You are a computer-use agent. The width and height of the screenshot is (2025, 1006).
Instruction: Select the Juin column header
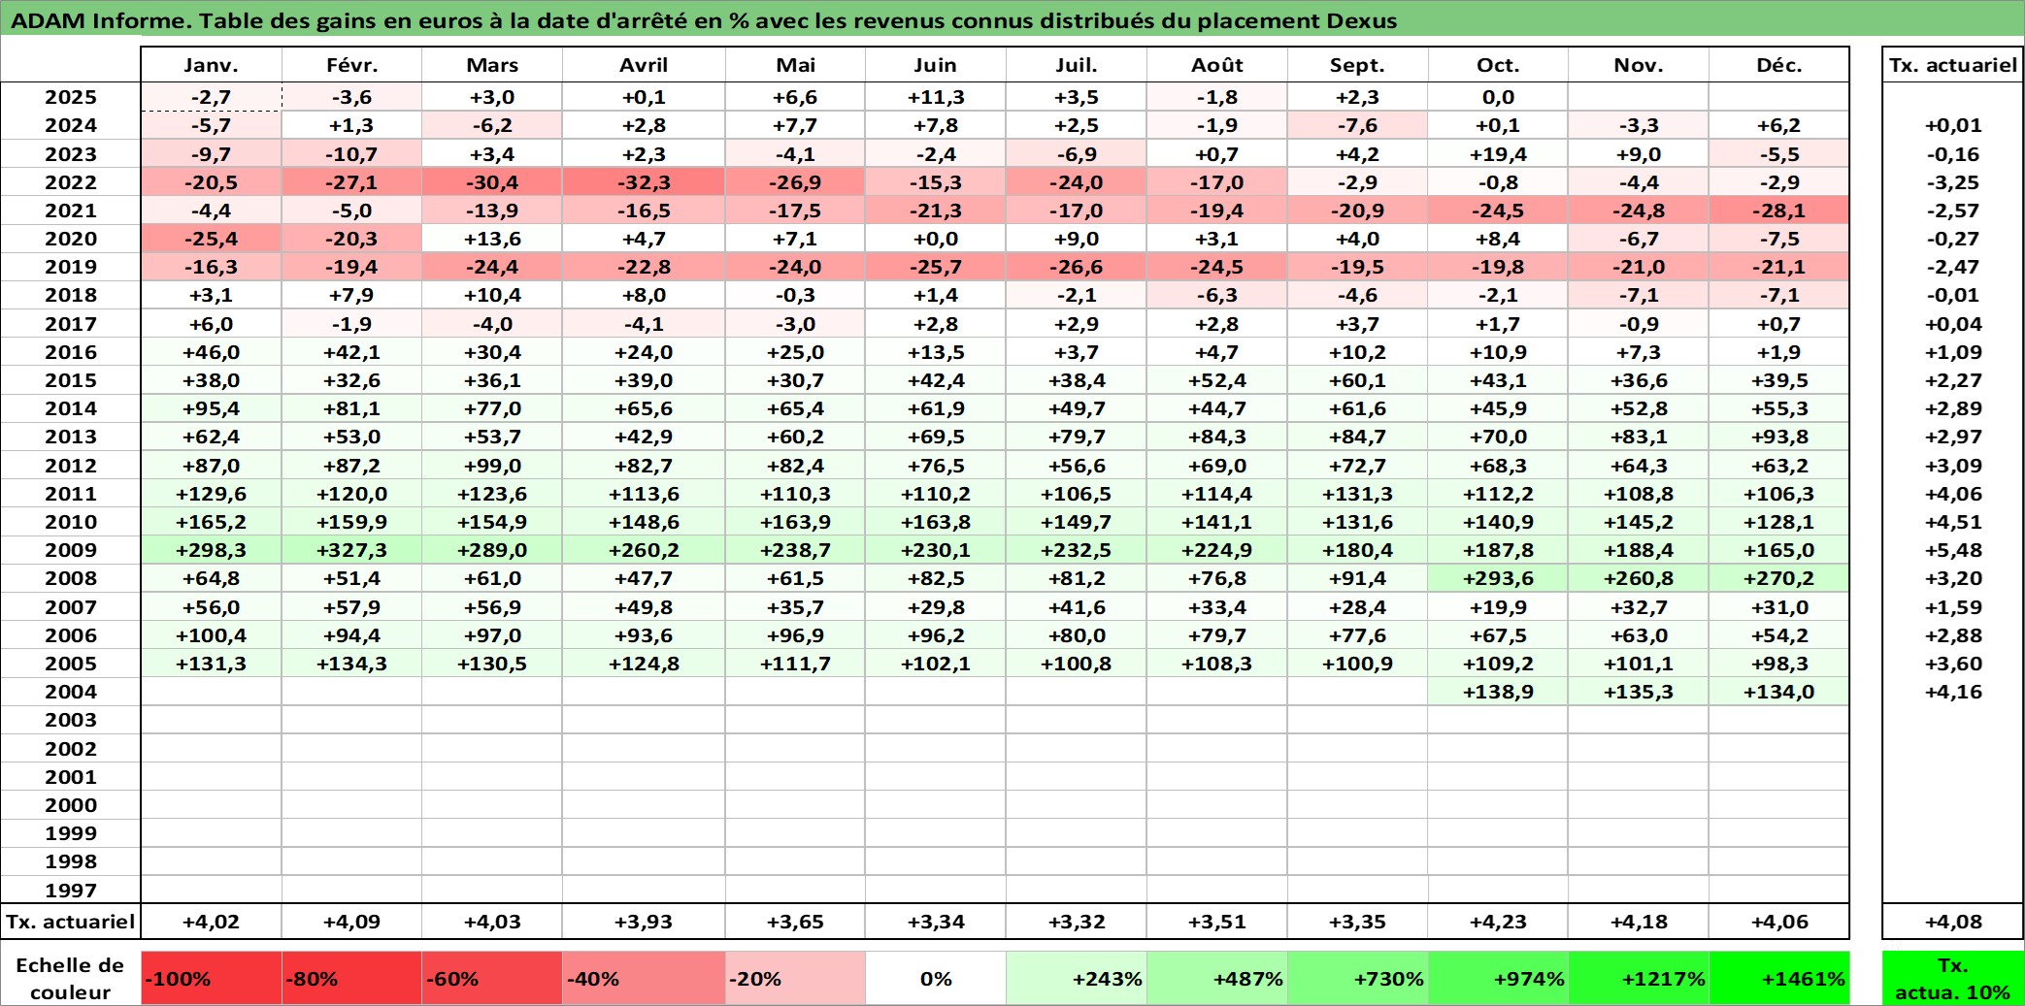click(x=936, y=65)
